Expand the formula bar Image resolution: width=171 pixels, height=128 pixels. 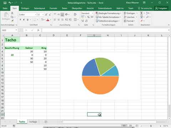tap(169, 30)
